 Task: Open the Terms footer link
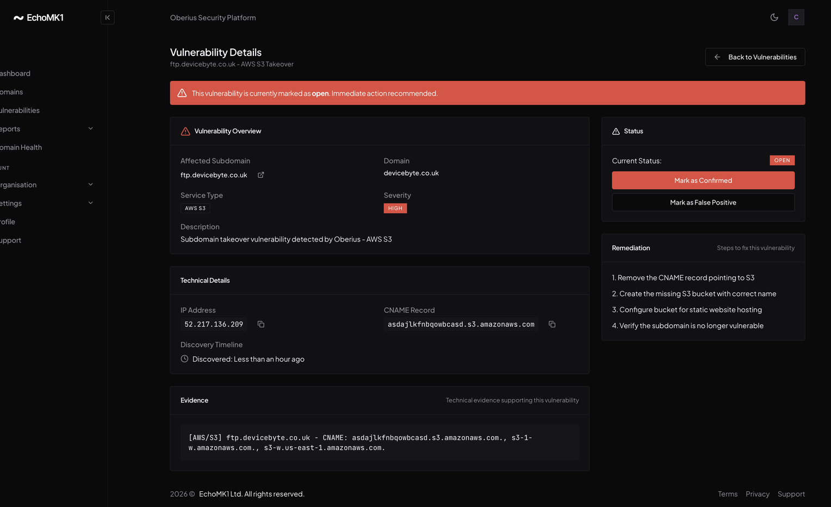coord(728,494)
